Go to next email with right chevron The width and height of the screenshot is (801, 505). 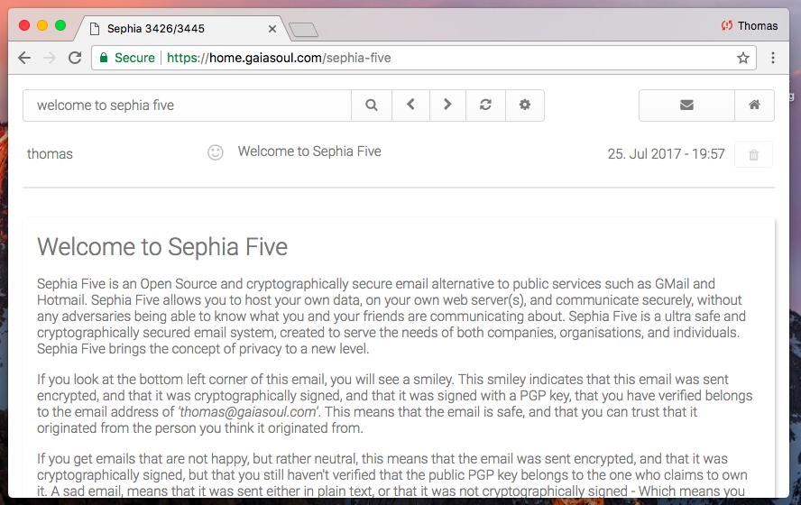(x=447, y=106)
